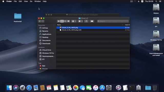Switch Finder to list view
Screen dimensions: 164x92
pyautogui.click(x=62, y=21)
